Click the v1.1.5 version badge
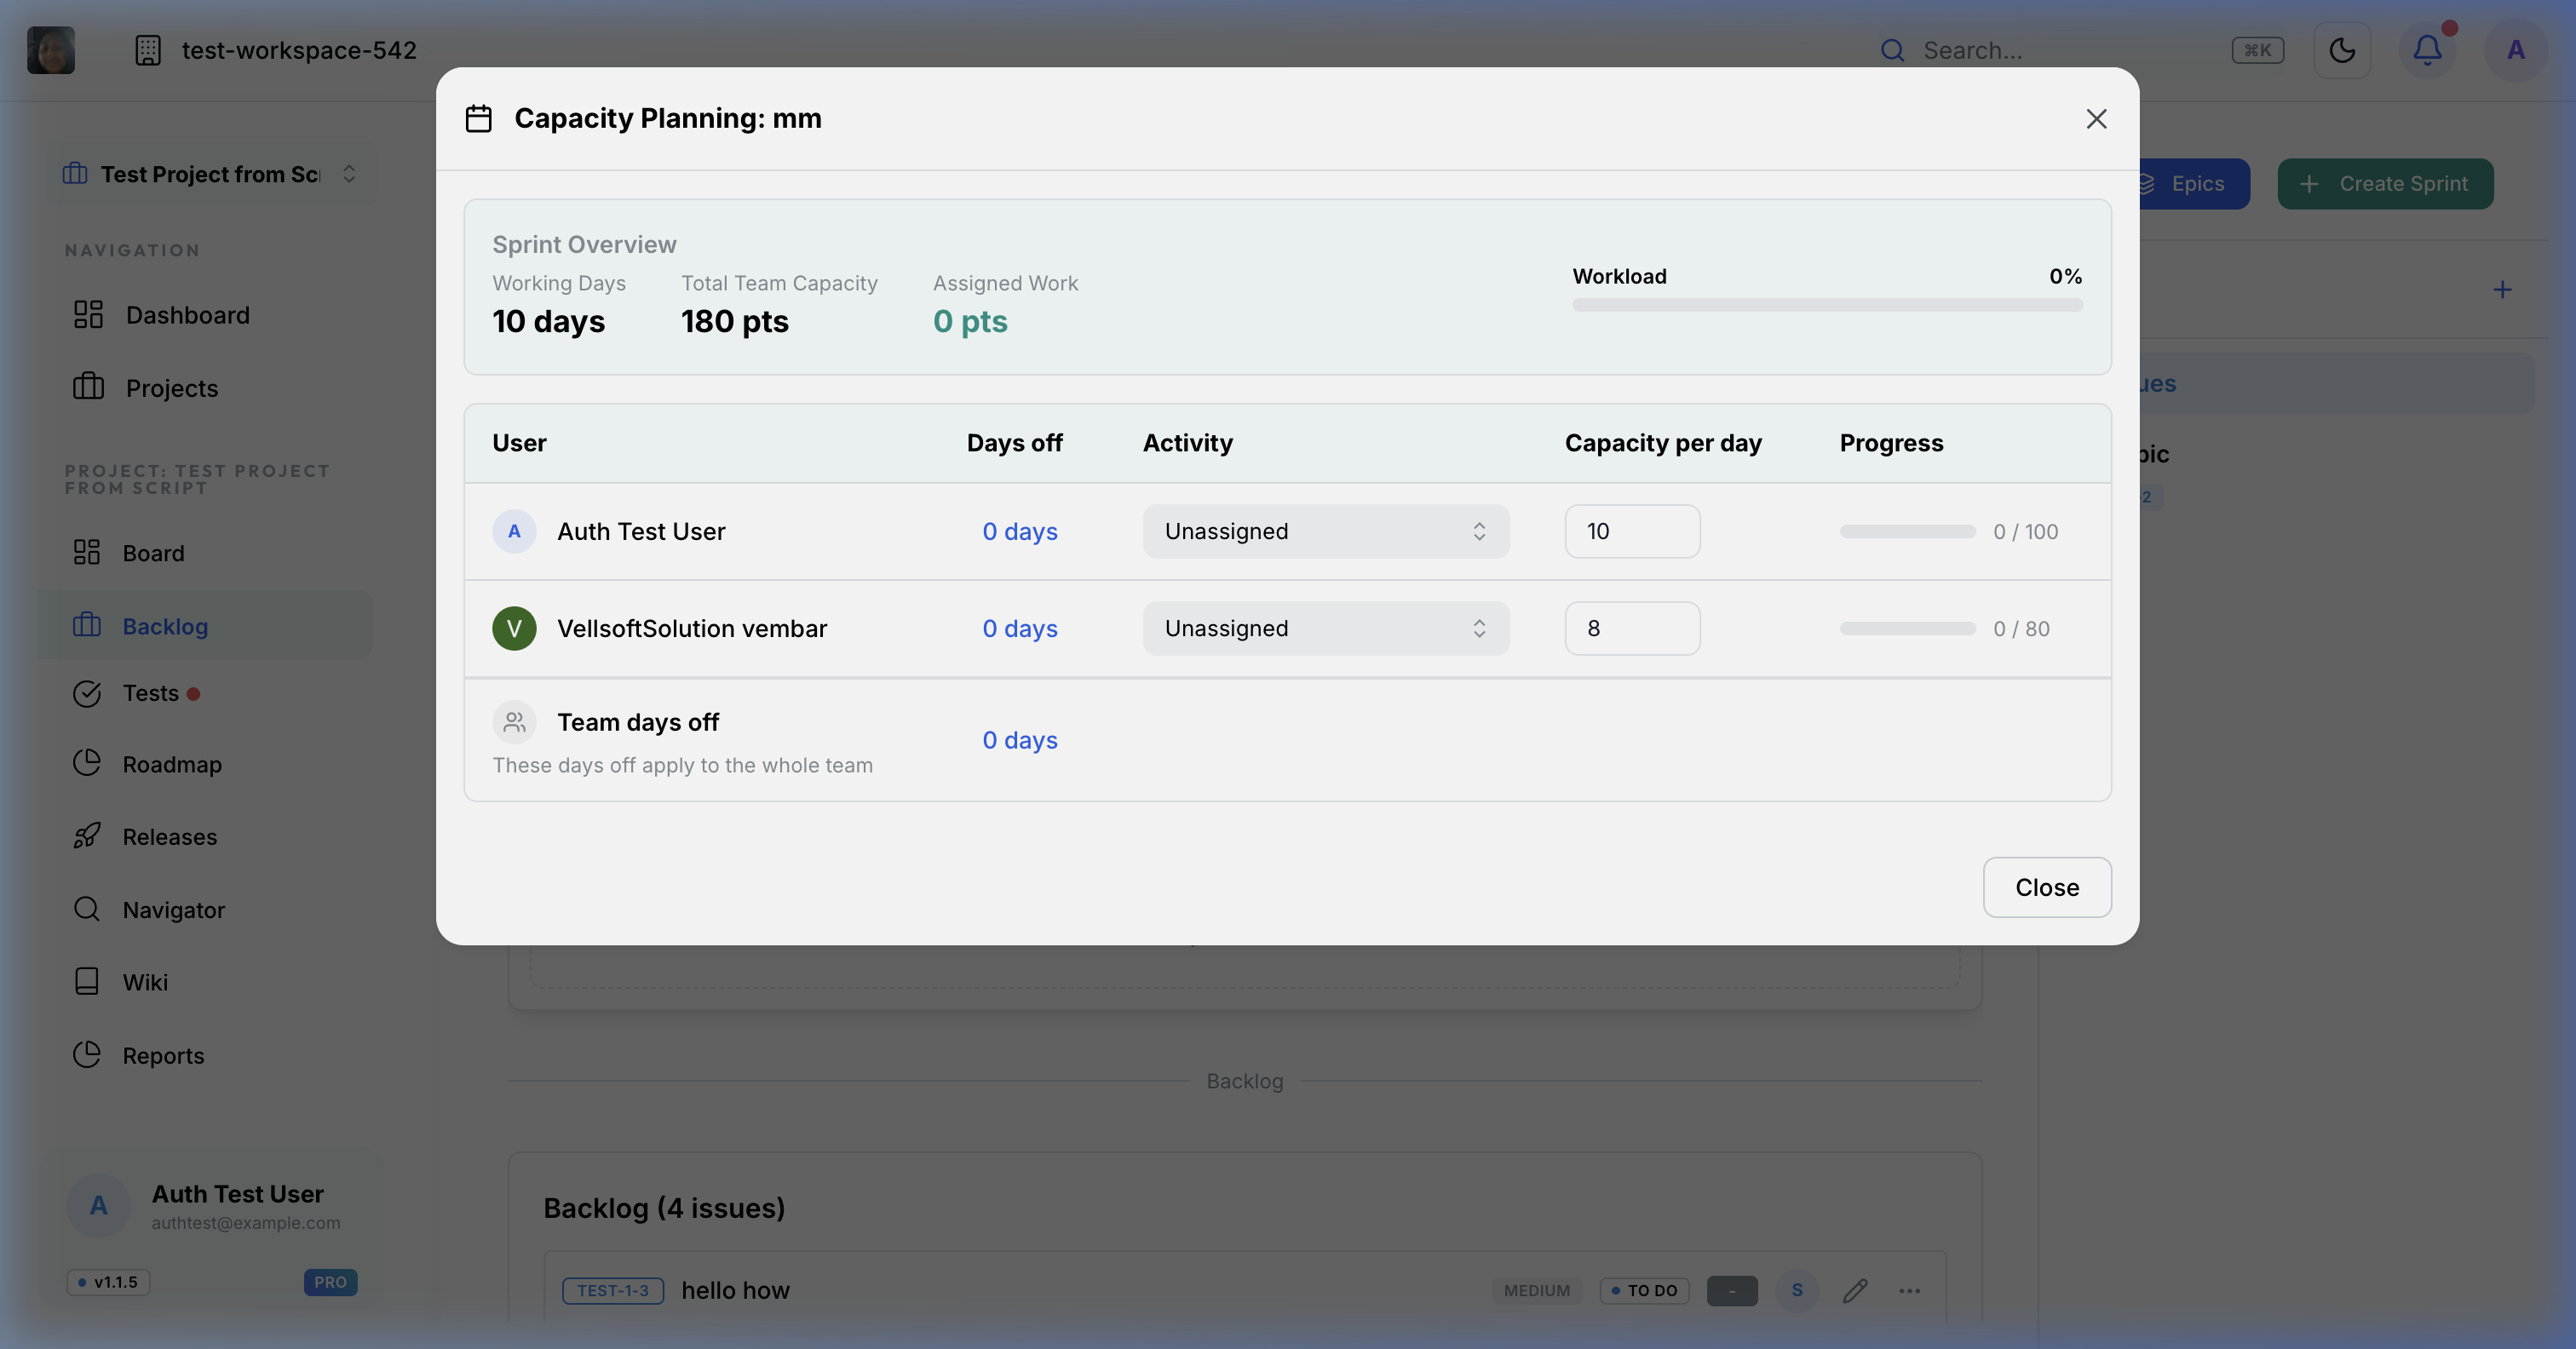 tap(108, 1282)
